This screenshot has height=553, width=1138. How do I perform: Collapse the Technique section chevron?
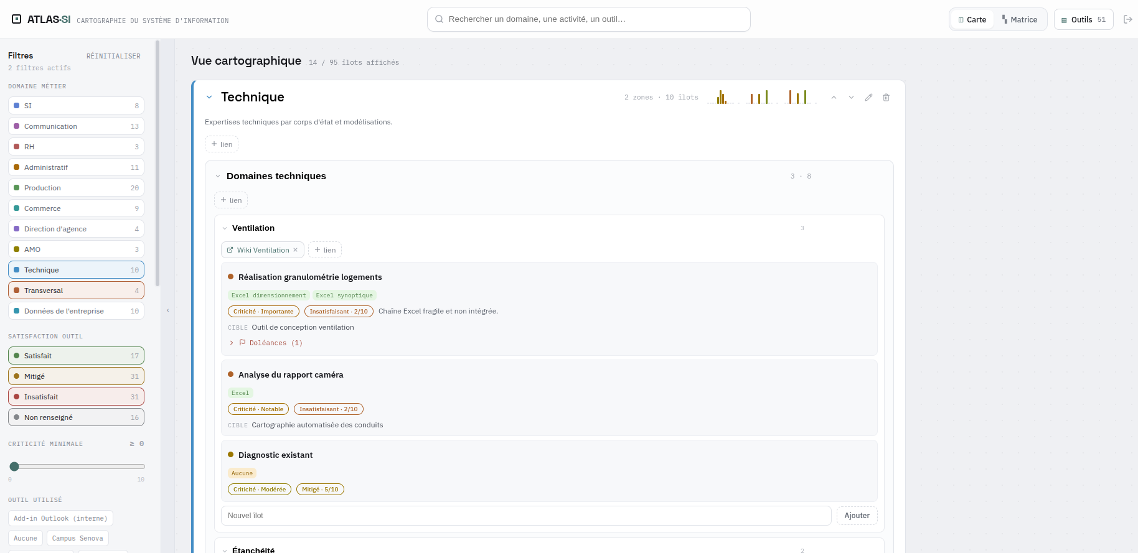pyautogui.click(x=209, y=97)
